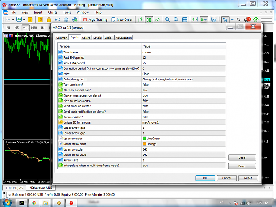
Task: Switch chart to bar chart icon
Action: (x=140, y=19)
